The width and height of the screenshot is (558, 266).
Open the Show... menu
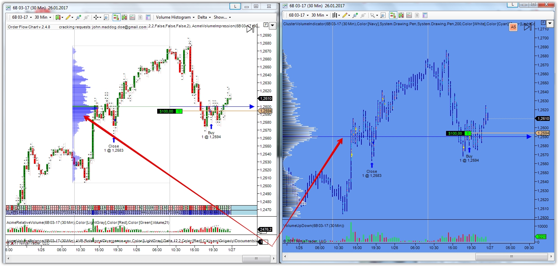(222, 17)
